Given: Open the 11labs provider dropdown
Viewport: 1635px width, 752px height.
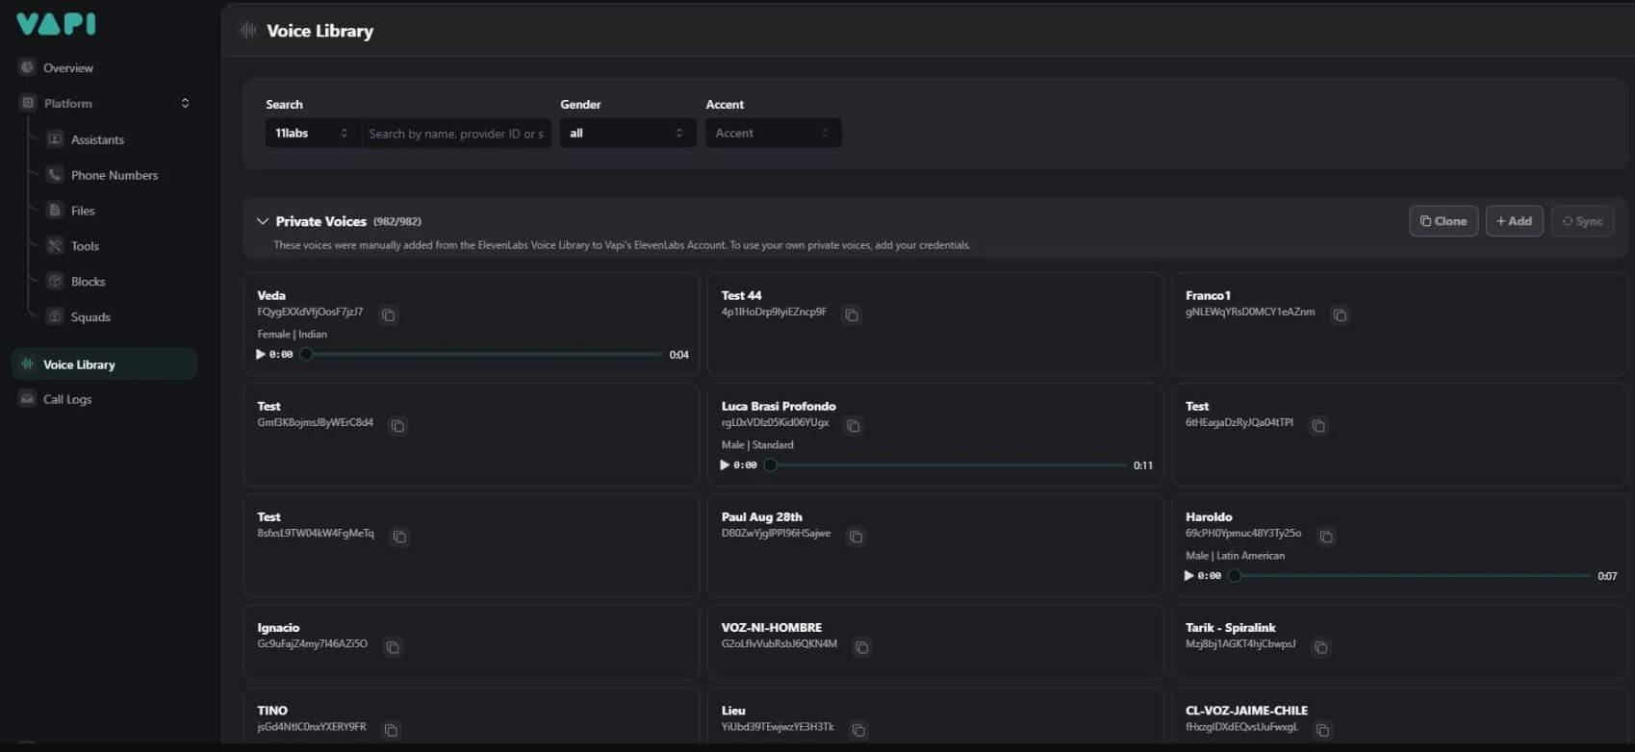Looking at the screenshot, I should (312, 133).
